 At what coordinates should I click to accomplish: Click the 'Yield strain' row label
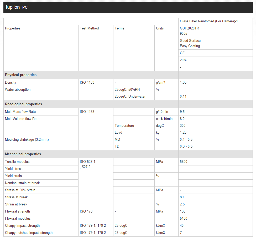(13, 176)
